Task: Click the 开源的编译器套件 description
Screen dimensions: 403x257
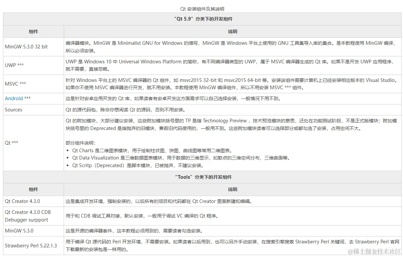Action: tap(134, 230)
